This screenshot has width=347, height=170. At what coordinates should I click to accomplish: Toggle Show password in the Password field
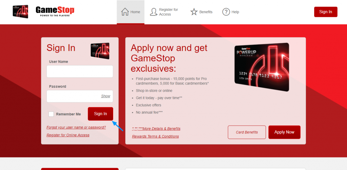pos(106,96)
